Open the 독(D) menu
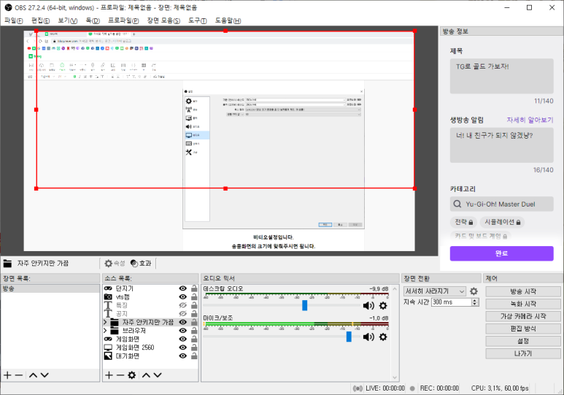Screen dimensions: 564x395 coord(93,20)
